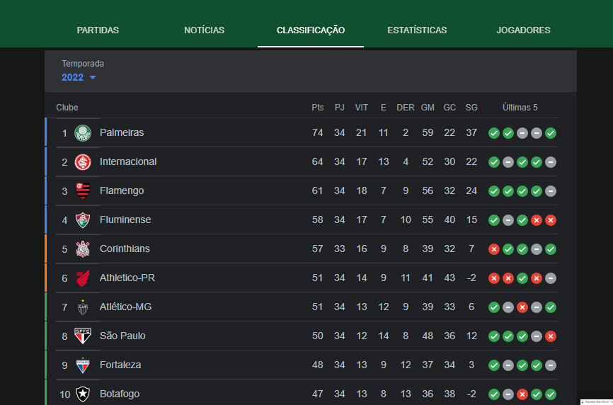Click the Fortaleza crest icon
Screen dimensions: 613x405
(83, 365)
